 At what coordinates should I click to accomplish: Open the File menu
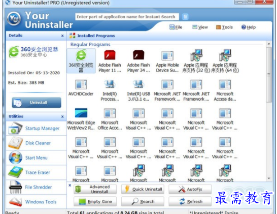(176, 27)
